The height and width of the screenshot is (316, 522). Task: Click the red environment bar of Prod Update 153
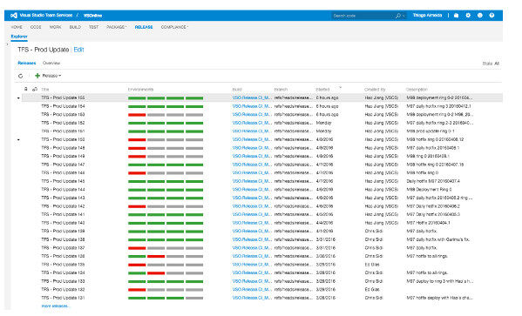click(x=137, y=115)
